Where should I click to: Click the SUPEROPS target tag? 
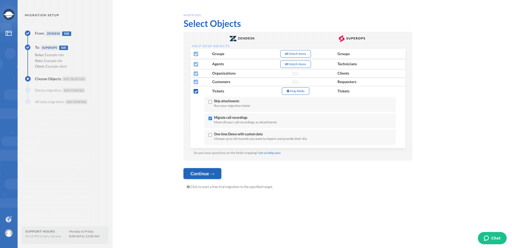[49, 48]
